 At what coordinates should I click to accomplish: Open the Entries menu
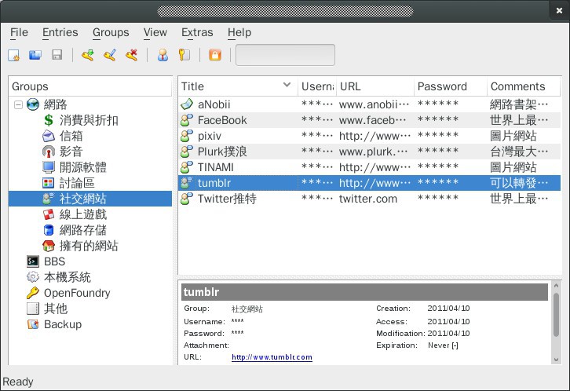pos(60,32)
